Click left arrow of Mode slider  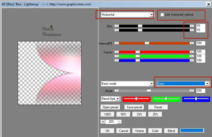tap(117, 91)
